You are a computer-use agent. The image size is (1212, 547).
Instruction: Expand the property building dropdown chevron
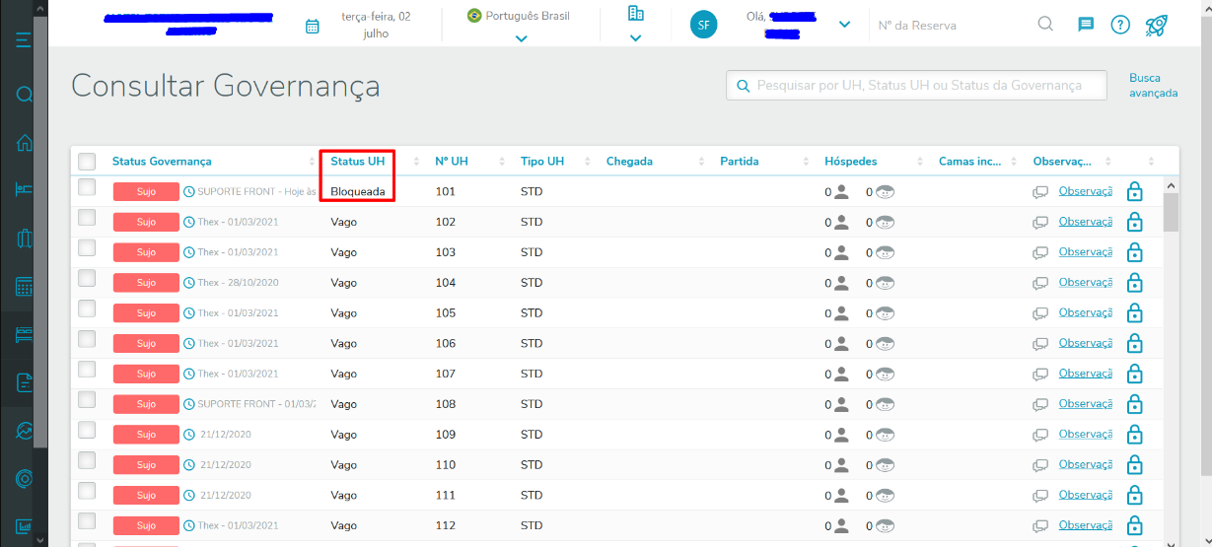point(635,38)
